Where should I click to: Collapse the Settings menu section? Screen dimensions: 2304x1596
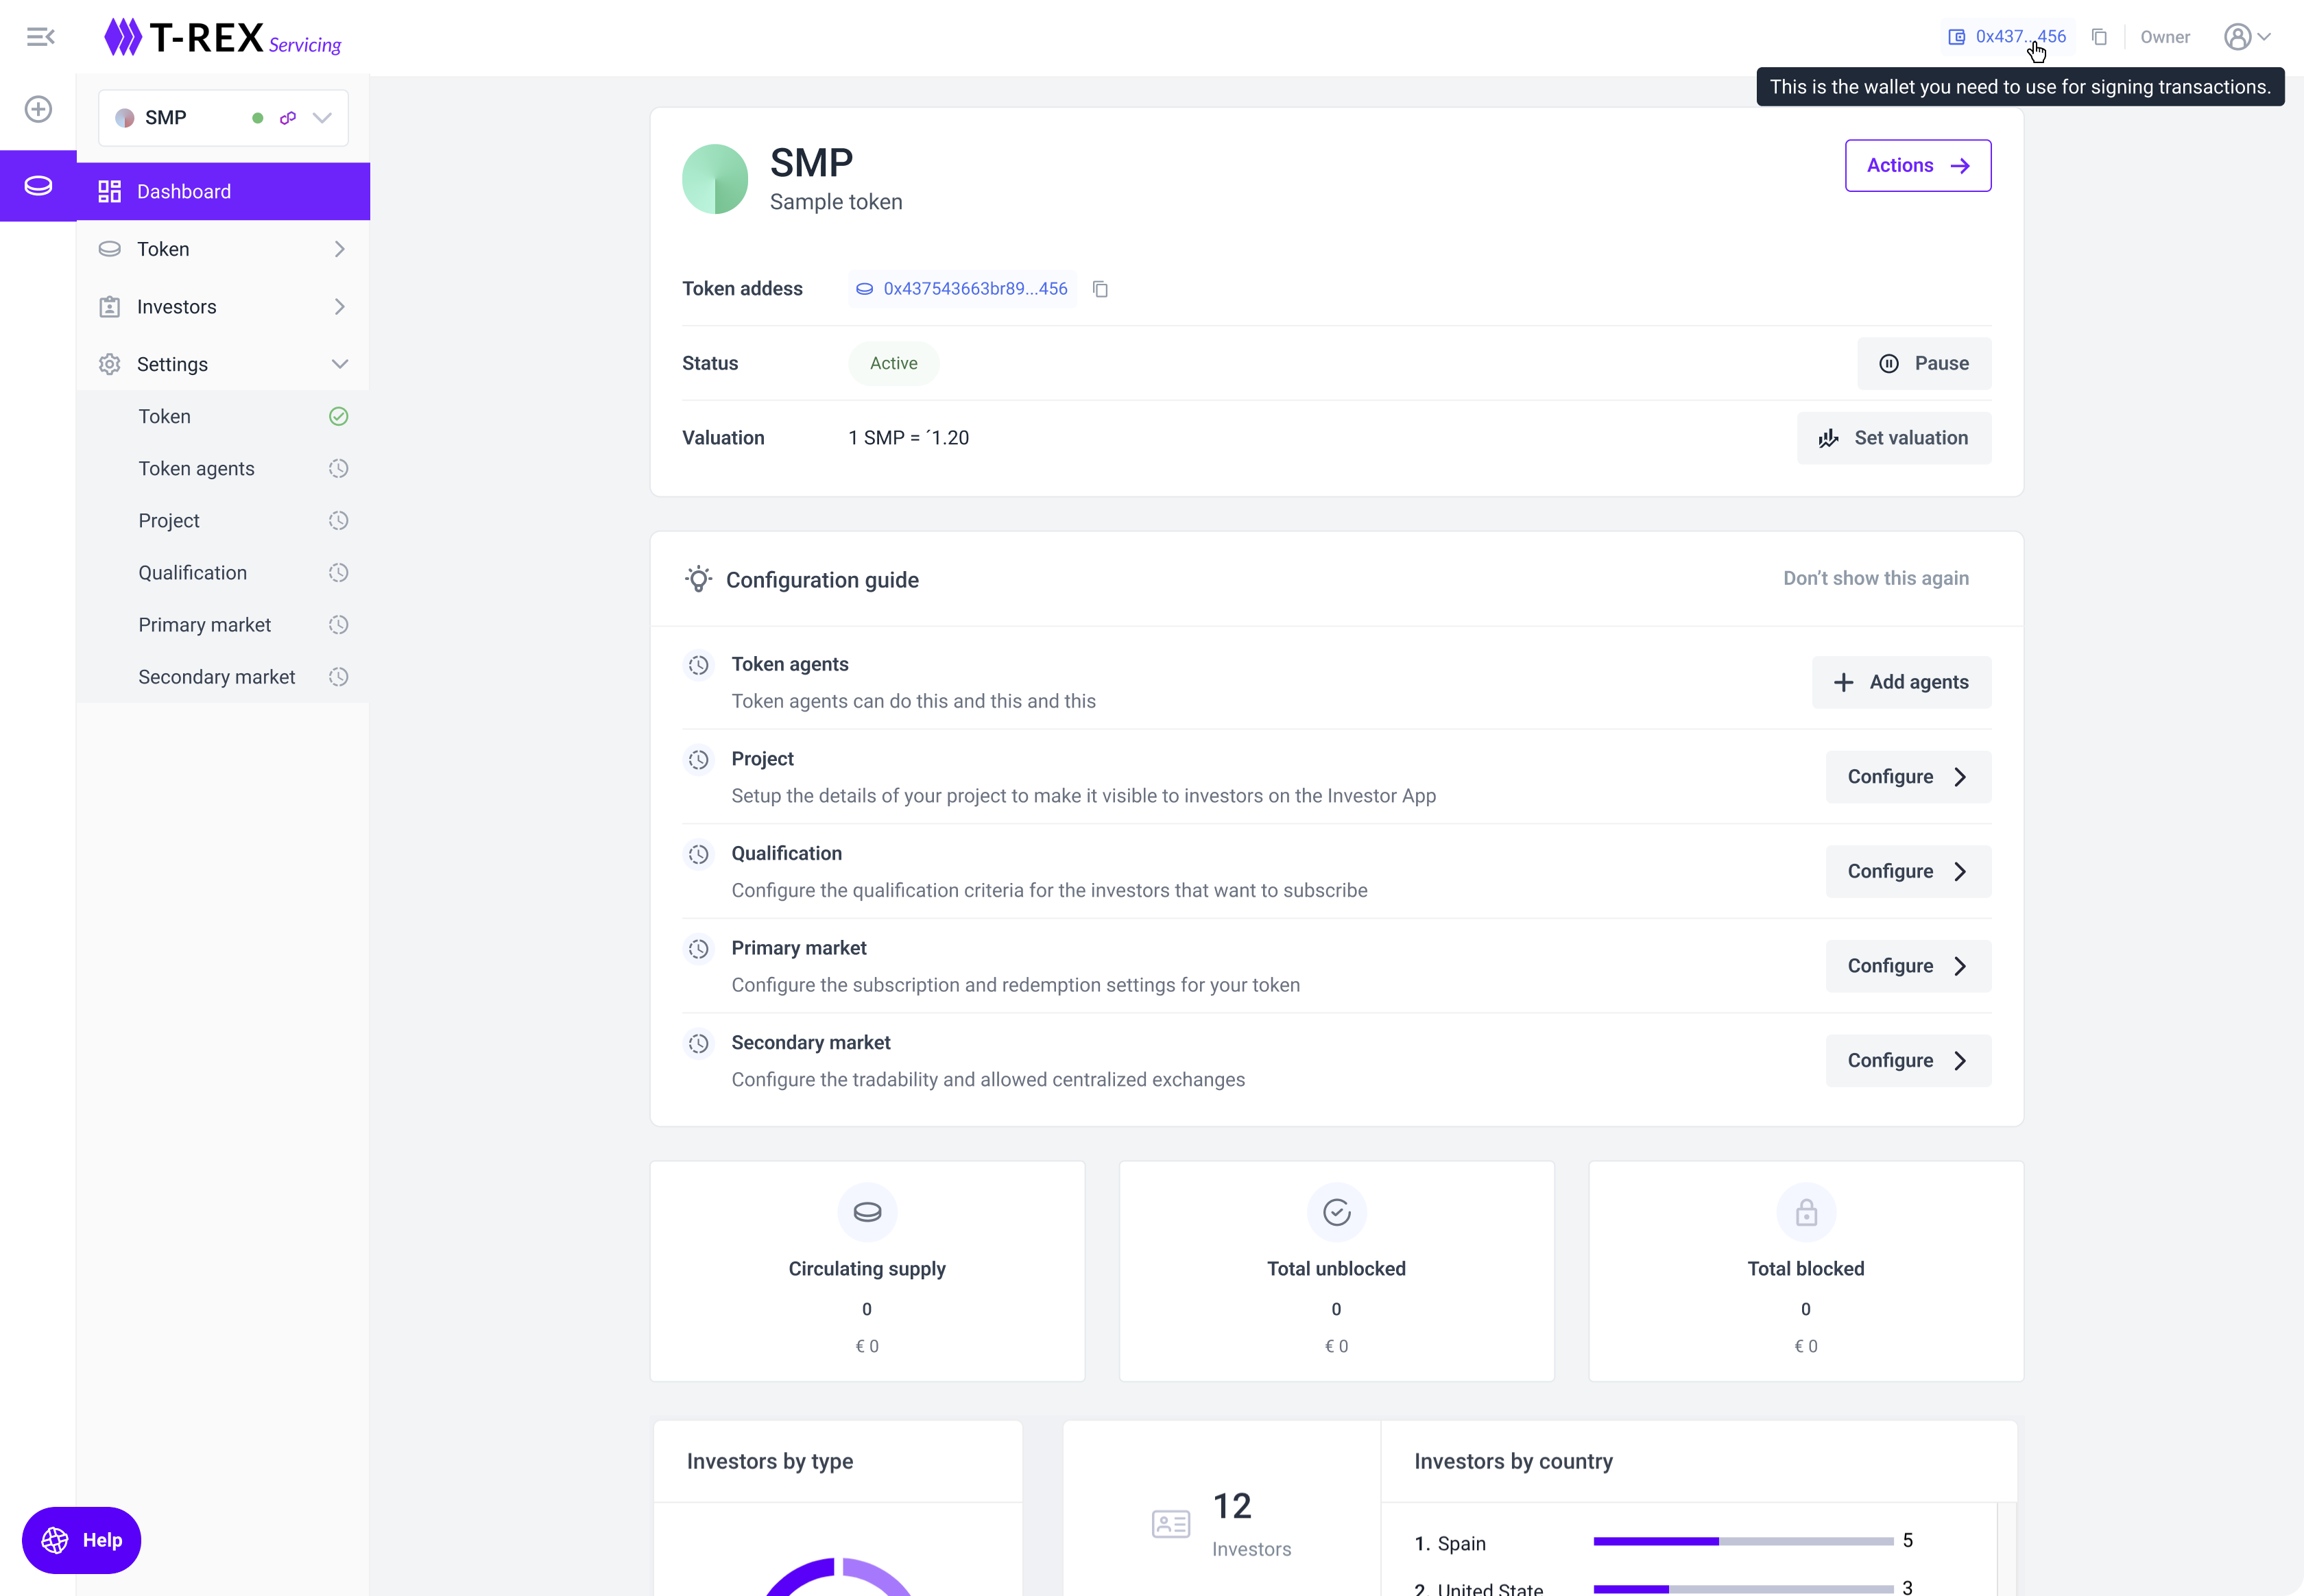click(339, 364)
